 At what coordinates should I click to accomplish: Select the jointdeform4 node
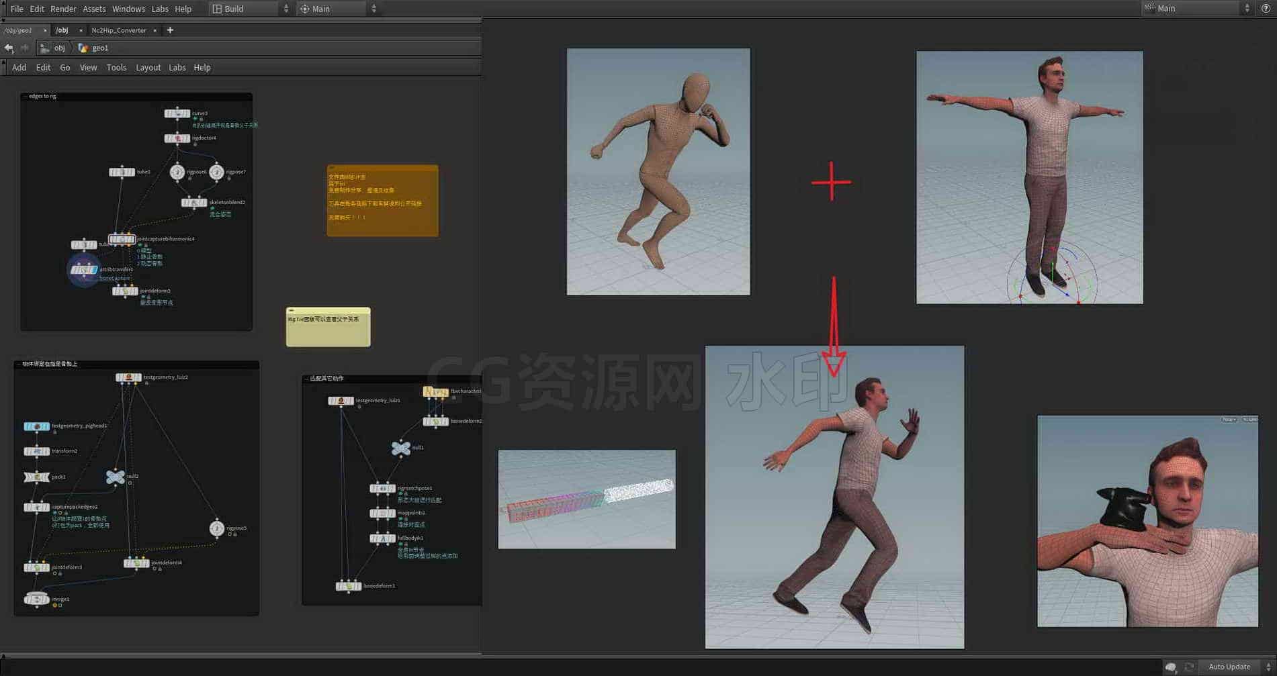tap(136, 563)
